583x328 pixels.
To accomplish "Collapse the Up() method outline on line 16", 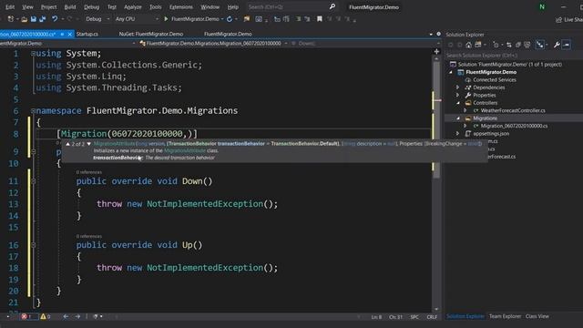I will coord(34,245).
